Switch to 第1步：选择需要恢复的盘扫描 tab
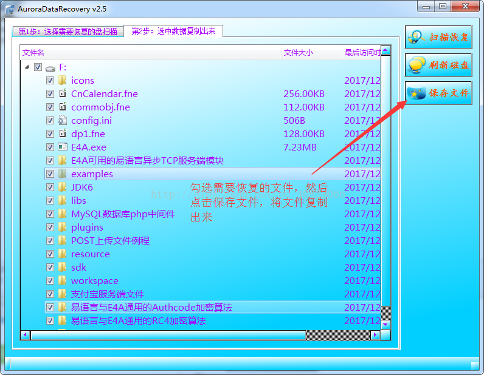The height and width of the screenshot is (375, 484). [x=68, y=32]
